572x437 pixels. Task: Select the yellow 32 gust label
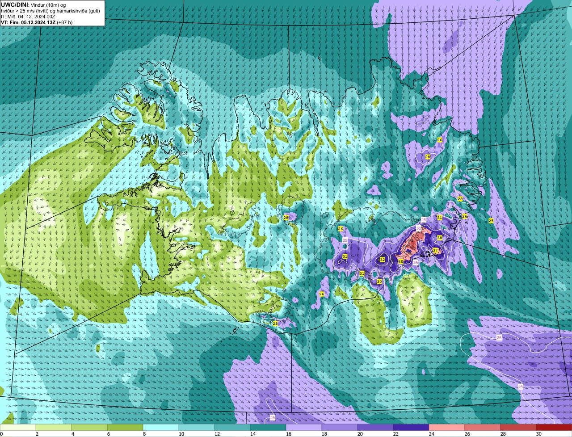point(383,260)
